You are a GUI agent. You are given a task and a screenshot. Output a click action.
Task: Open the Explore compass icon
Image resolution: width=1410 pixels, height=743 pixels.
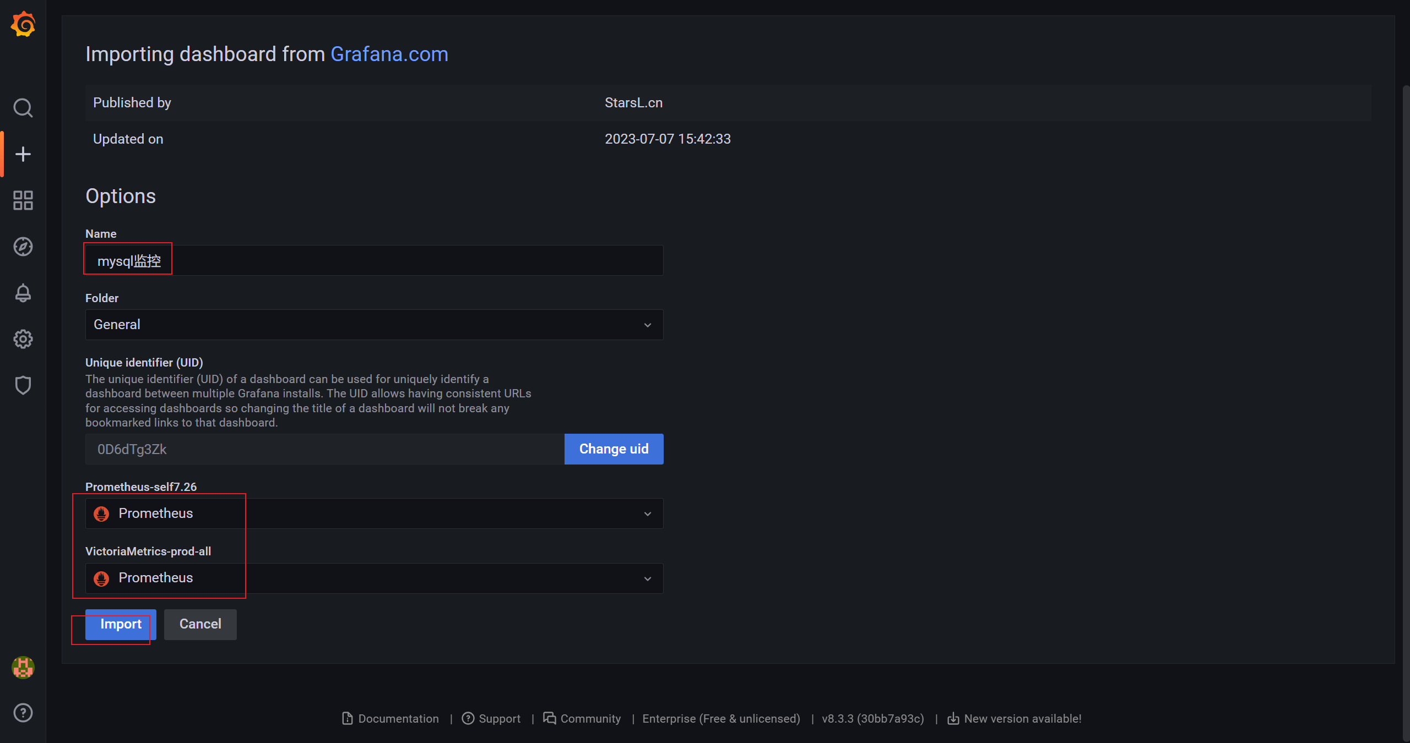click(x=23, y=247)
